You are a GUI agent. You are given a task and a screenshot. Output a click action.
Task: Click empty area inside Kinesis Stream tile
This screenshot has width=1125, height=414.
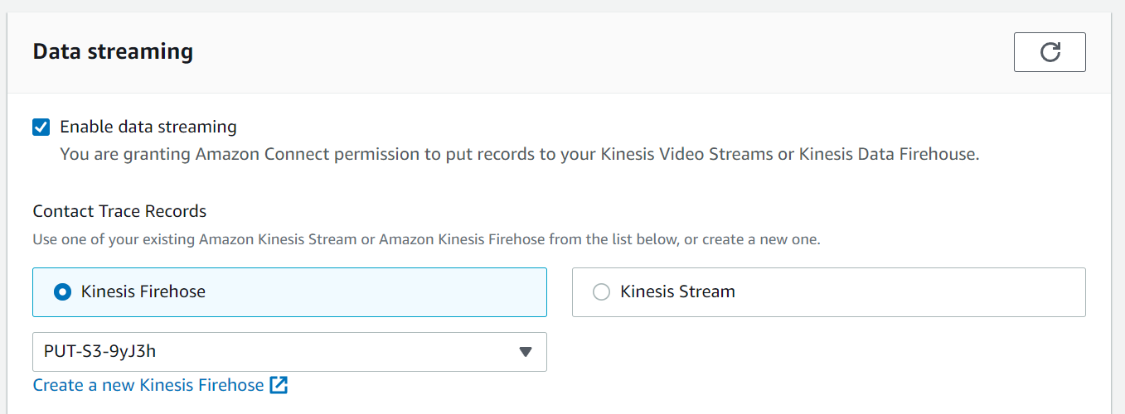tap(912, 291)
